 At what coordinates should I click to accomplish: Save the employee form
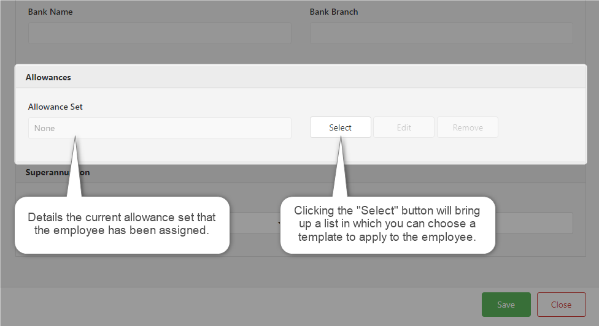(506, 305)
